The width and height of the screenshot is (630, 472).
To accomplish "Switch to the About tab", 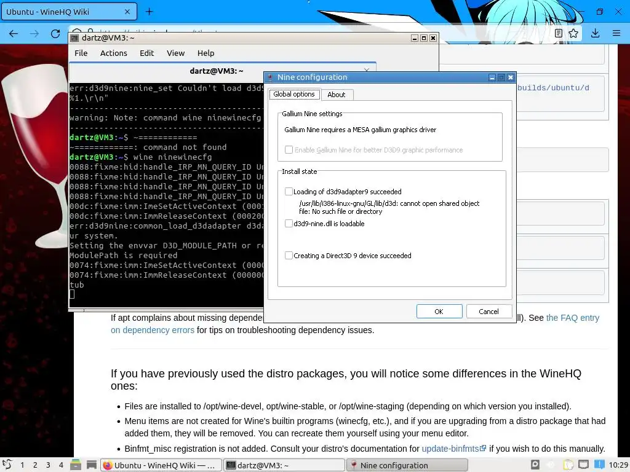I will pyautogui.click(x=337, y=95).
